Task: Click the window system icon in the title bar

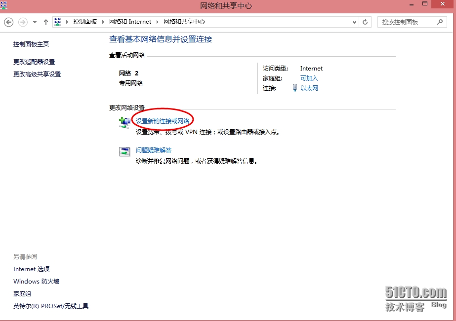Action: 4,5
